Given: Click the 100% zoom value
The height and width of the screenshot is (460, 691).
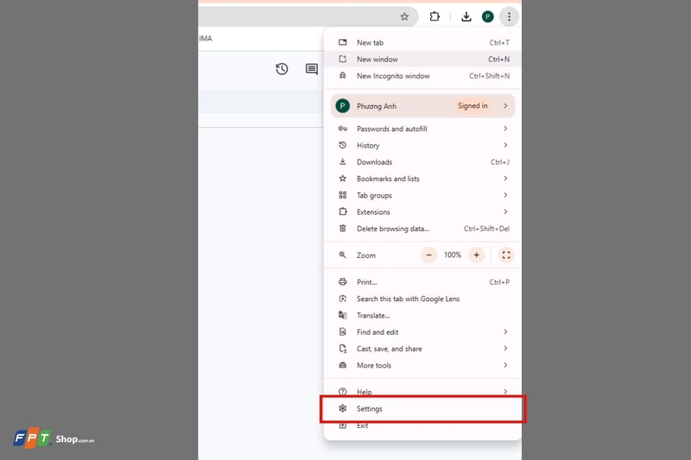Looking at the screenshot, I should coord(453,255).
